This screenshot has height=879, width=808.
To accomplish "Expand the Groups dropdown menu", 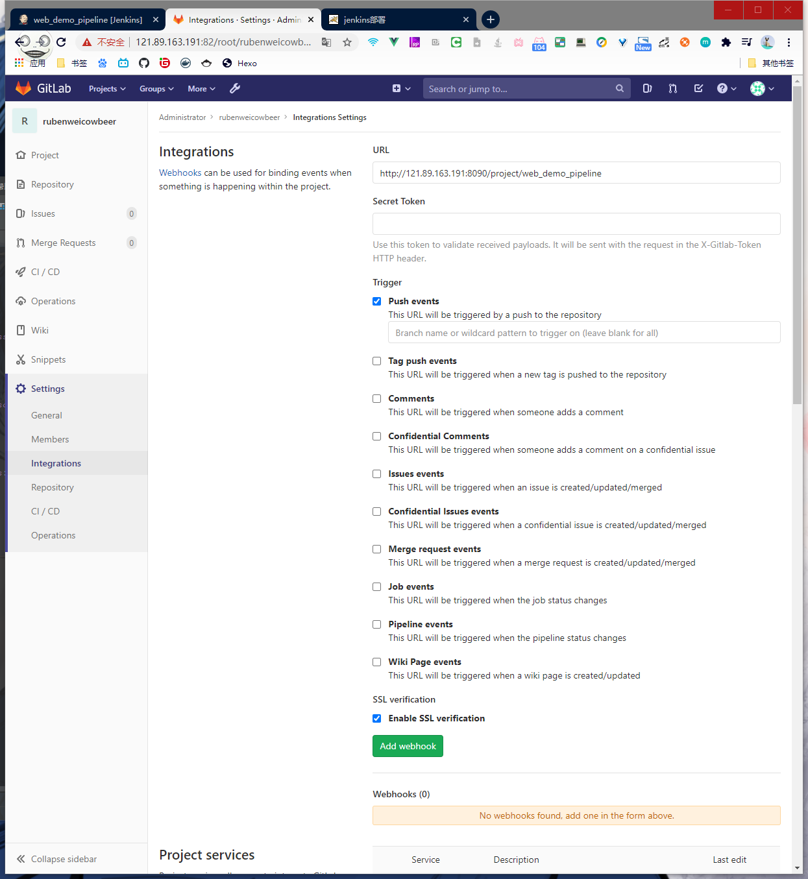I will [156, 89].
